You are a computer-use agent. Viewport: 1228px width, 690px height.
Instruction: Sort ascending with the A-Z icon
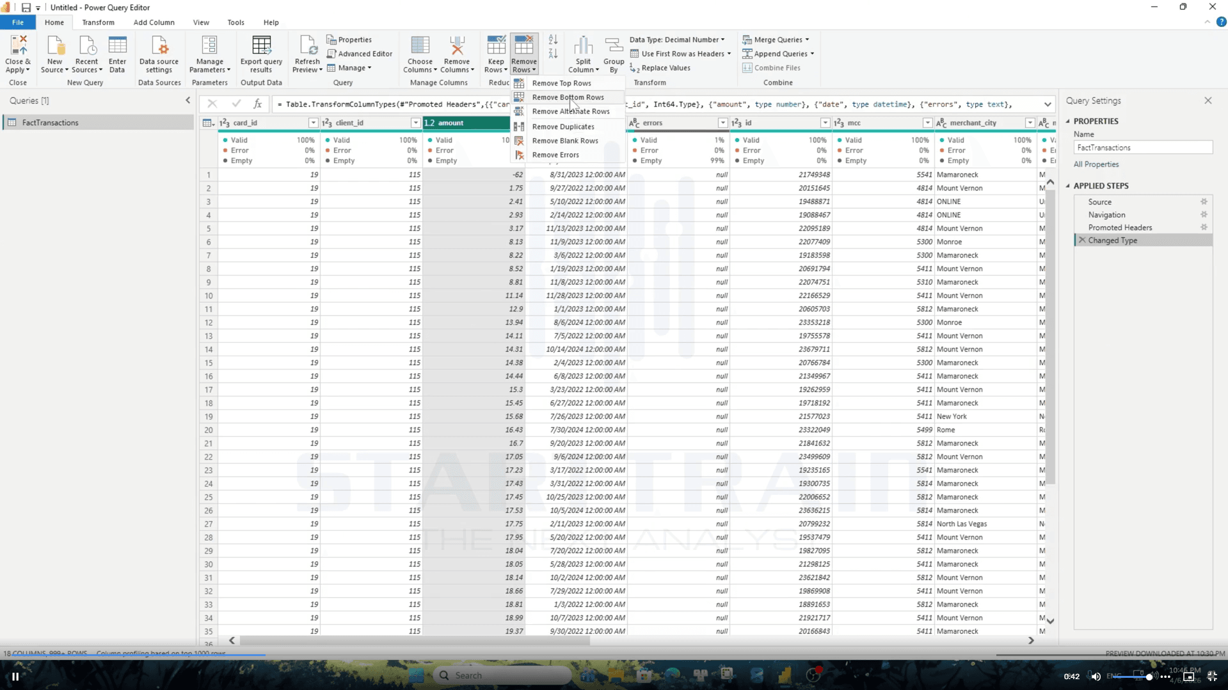553,40
